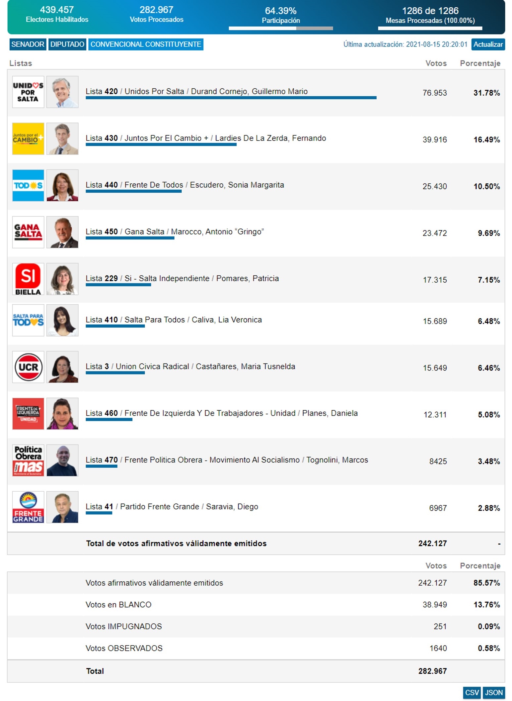Click the Mesas Procesadas progress bar
Screen dimensions: 512x701
[430, 28]
